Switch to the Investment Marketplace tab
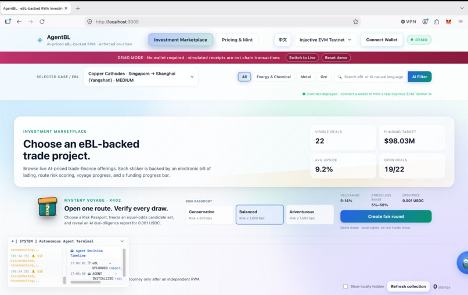Viewport: 468px width, 295px height. pos(181,39)
